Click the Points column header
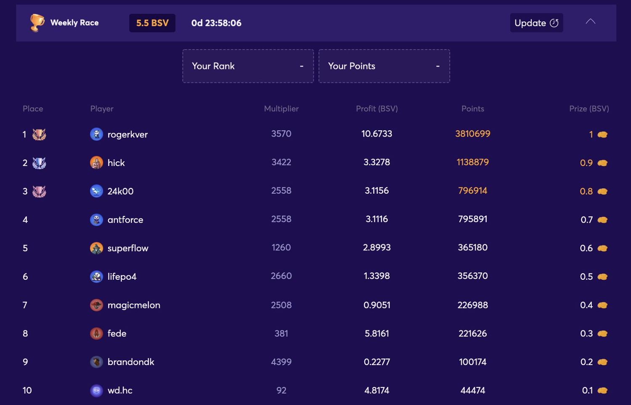This screenshot has height=405, width=631. (472, 109)
